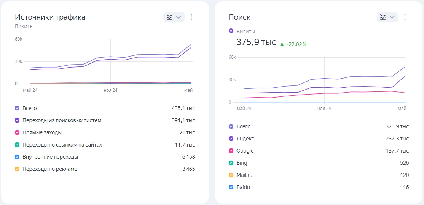Toggle Baidu series checkbox

pos(231,187)
